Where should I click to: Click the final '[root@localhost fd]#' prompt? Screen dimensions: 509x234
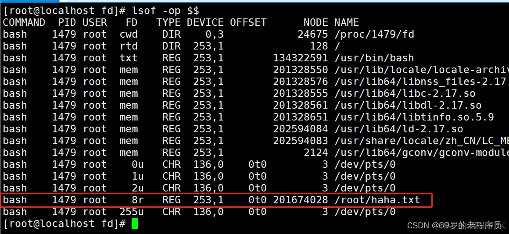coord(64,223)
